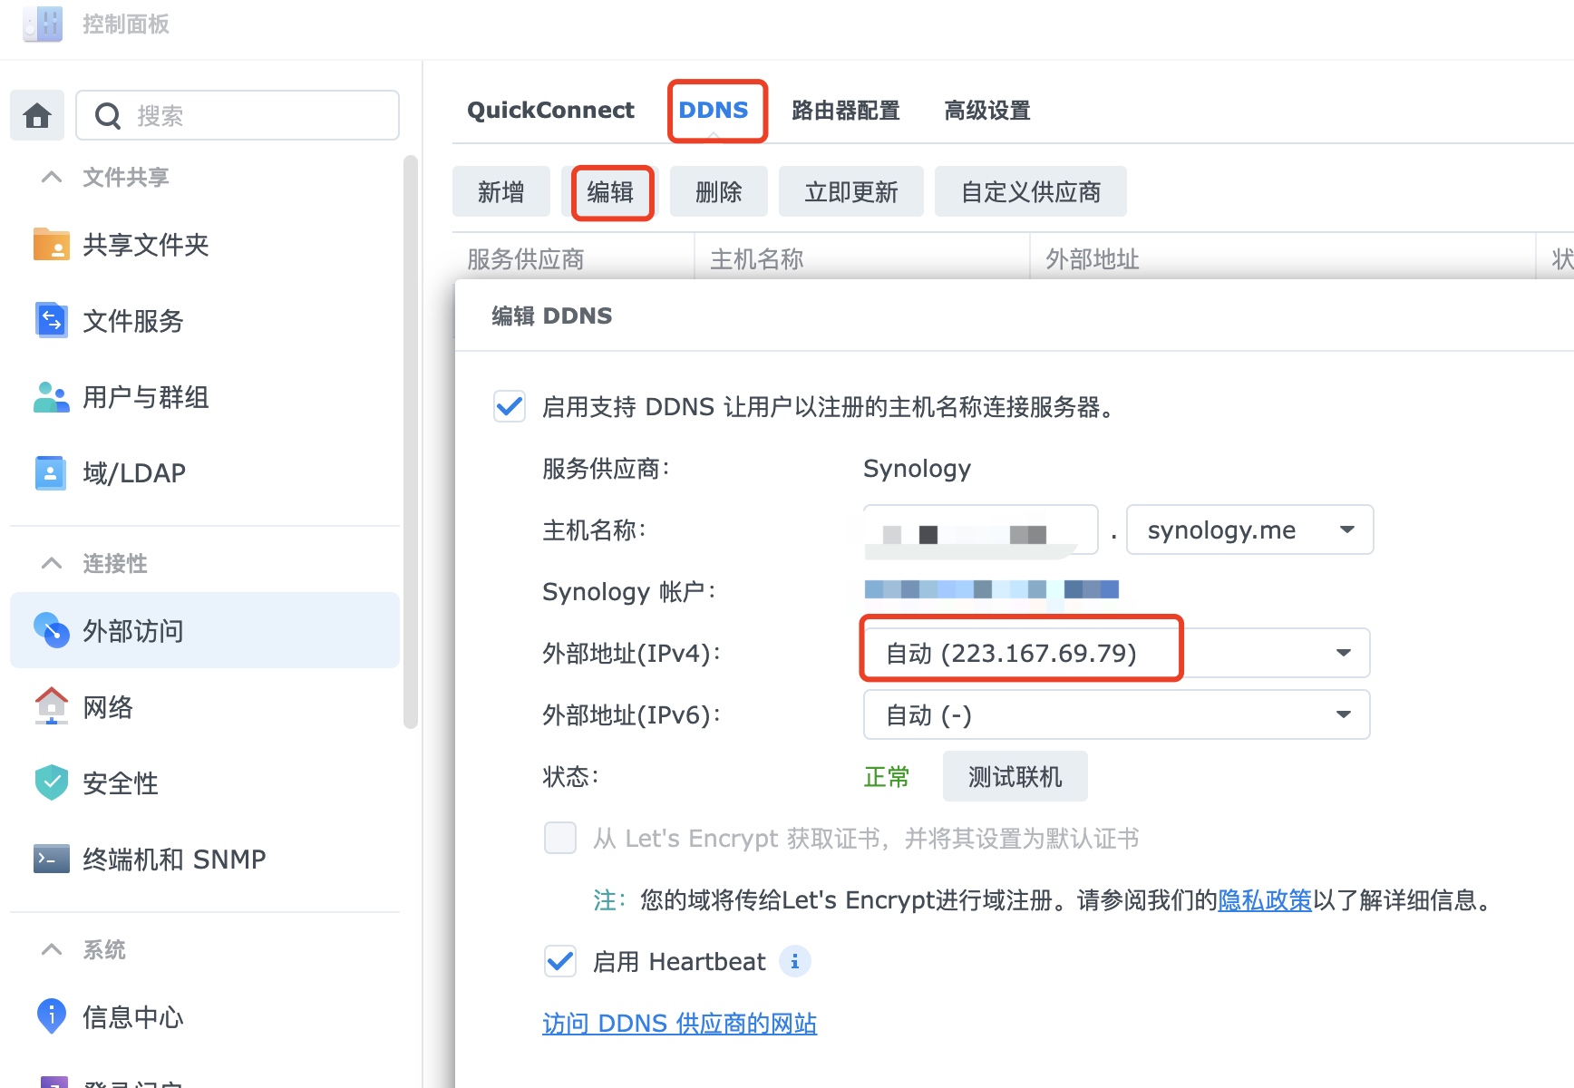Viewport: 1574px width, 1088px height.
Task: Collapse the 连接性 section
Action: pyautogui.click(x=52, y=563)
